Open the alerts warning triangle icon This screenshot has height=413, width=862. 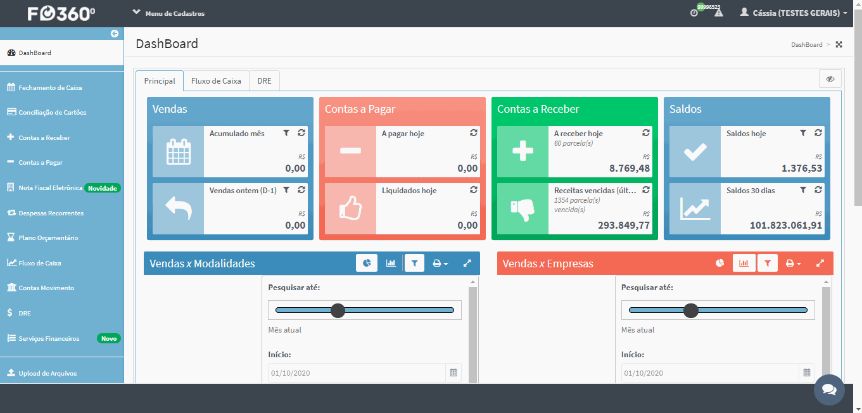tap(718, 13)
